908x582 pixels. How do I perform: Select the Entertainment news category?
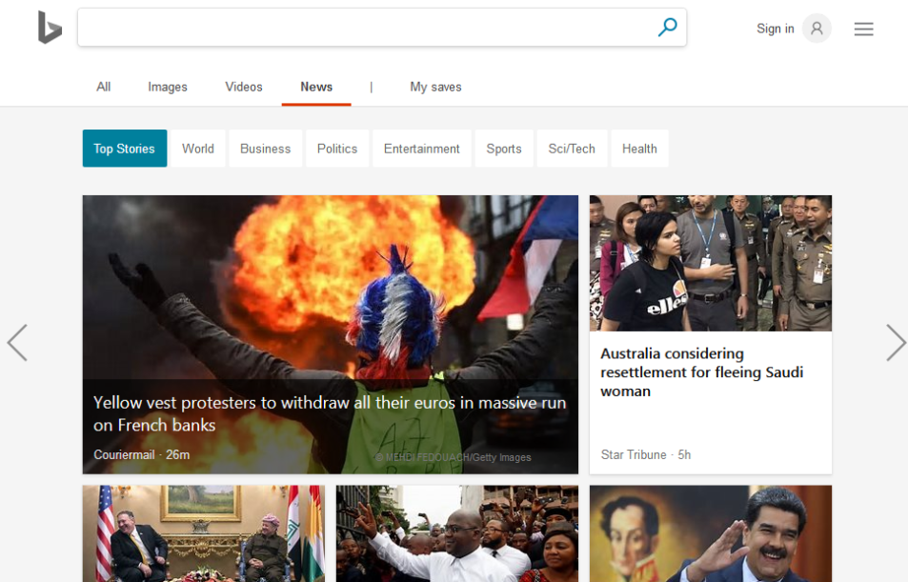[x=421, y=149]
